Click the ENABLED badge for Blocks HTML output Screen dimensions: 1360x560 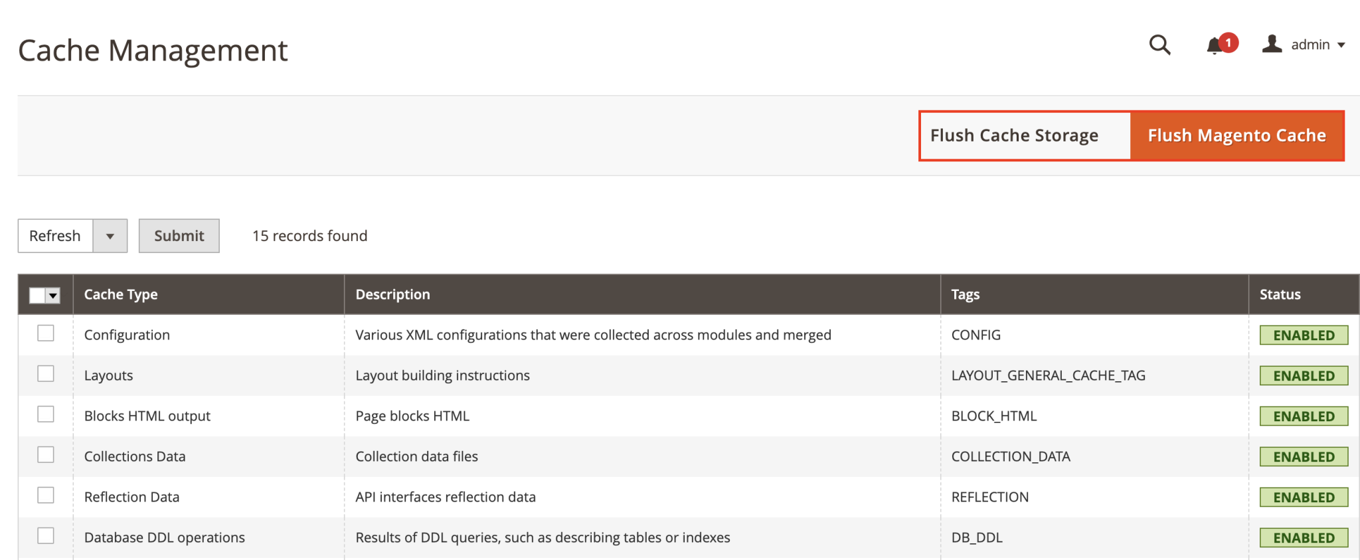coord(1304,417)
